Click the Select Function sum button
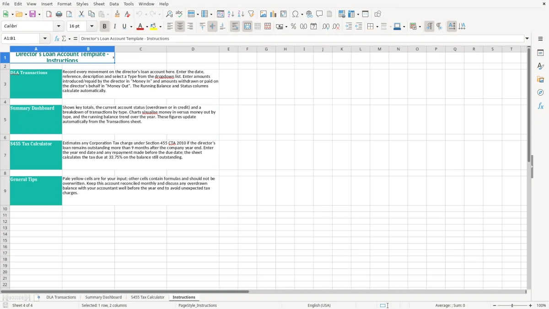 (65, 38)
